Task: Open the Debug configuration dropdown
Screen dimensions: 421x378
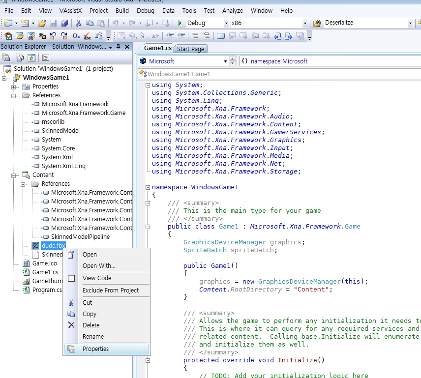Action: 226,23
